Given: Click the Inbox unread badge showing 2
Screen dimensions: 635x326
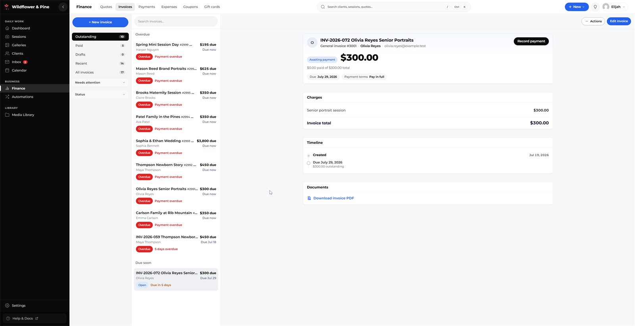Looking at the screenshot, I should [x=25, y=62].
